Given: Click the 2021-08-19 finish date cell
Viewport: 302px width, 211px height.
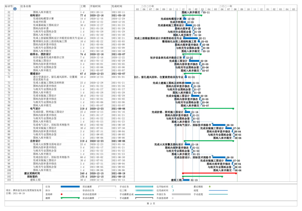Looking at the screenshot, I should tap(118, 173).
